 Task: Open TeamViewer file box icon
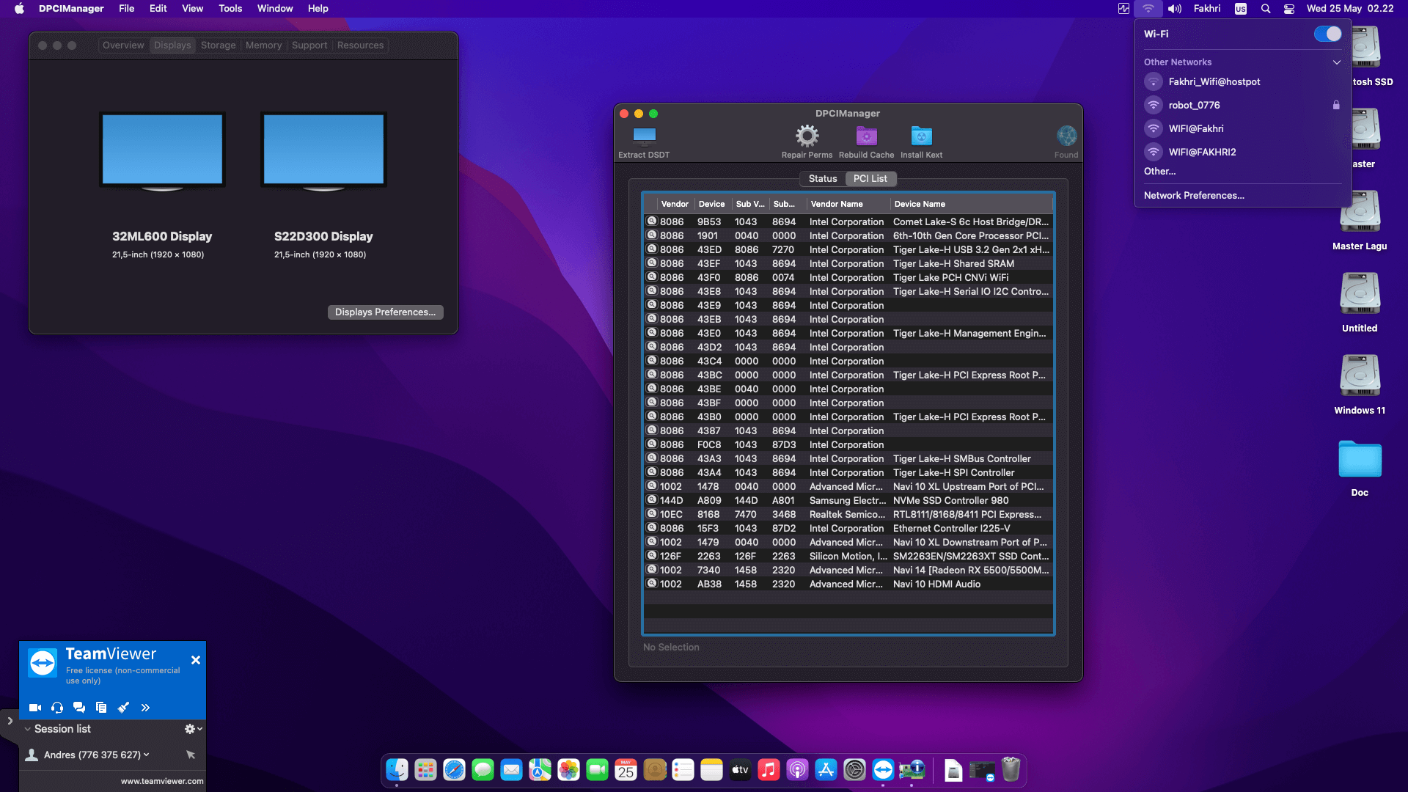[x=101, y=708]
